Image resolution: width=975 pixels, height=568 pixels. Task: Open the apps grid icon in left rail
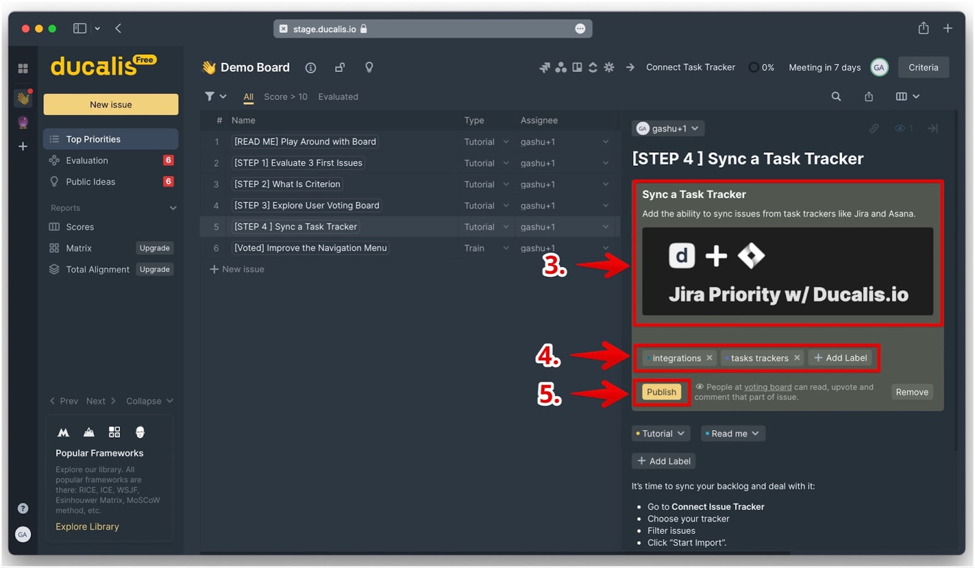[x=23, y=68]
